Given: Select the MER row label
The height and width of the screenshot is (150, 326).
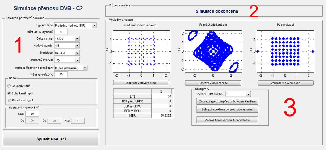Looking at the screenshot, I should (132, 116).
